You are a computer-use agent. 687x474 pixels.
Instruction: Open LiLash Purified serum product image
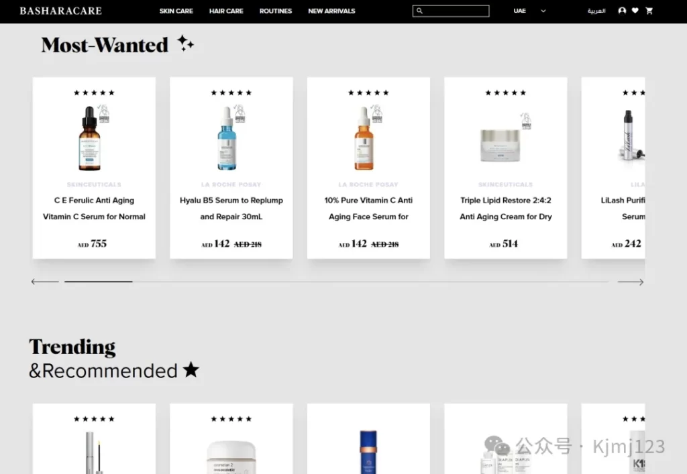coord(631,135)
